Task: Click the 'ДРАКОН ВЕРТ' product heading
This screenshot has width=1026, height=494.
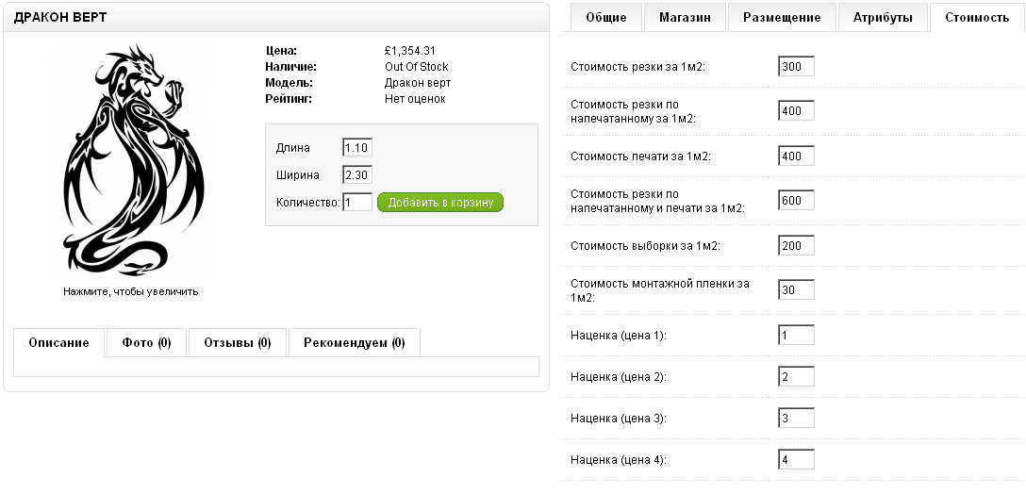Action: pyautogui.click(x=60, y=18)
